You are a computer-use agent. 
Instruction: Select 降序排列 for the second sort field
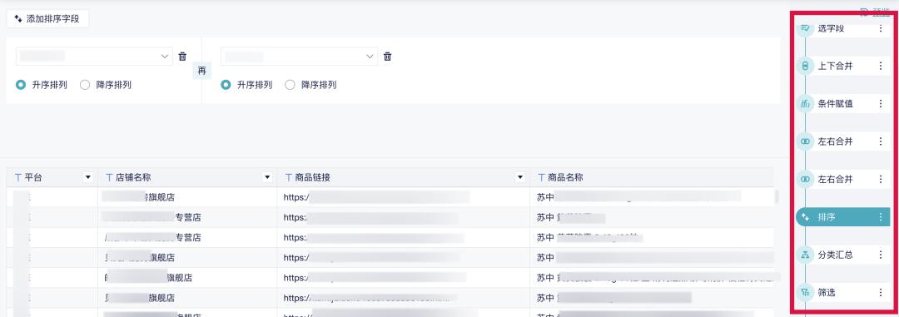point(311,85)
